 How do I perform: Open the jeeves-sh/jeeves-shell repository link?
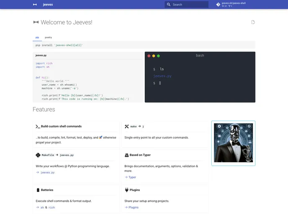pyautogui.click(x=231, y=5)
